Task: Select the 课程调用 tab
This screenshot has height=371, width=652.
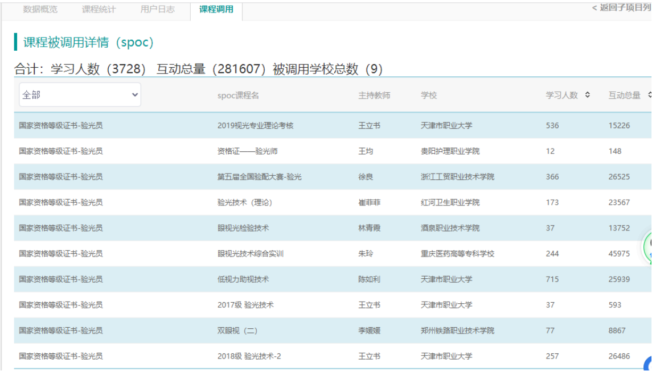Action: tap(216, 10)
